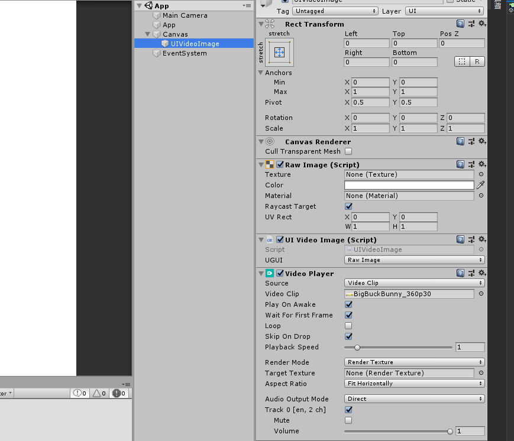This screenshot has width=514, height=441.
Task: Open Video Player gear settings menu
Action: point(482,273)
